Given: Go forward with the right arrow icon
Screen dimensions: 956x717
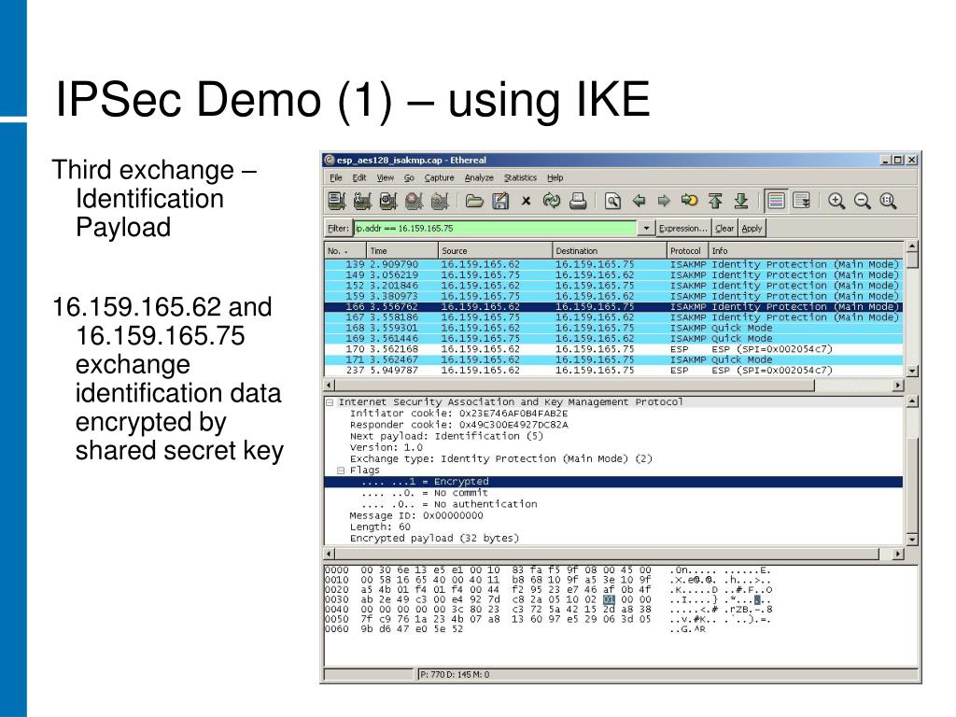Looking at the screenshot, I should coord(664,201).
